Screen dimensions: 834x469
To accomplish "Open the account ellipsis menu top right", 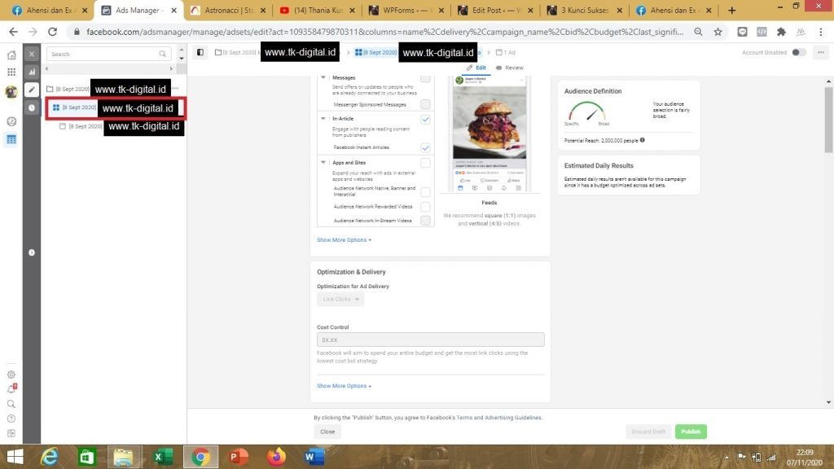I will (820, 52).
